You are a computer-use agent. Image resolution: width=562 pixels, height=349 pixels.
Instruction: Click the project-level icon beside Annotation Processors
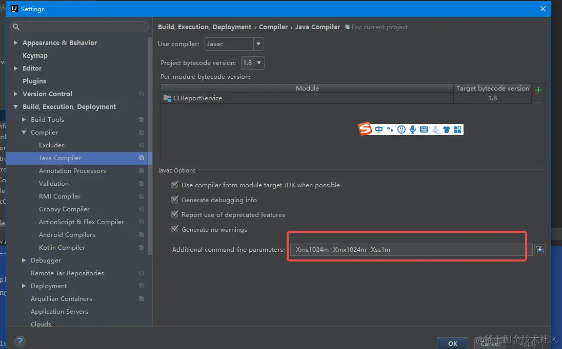141,171
